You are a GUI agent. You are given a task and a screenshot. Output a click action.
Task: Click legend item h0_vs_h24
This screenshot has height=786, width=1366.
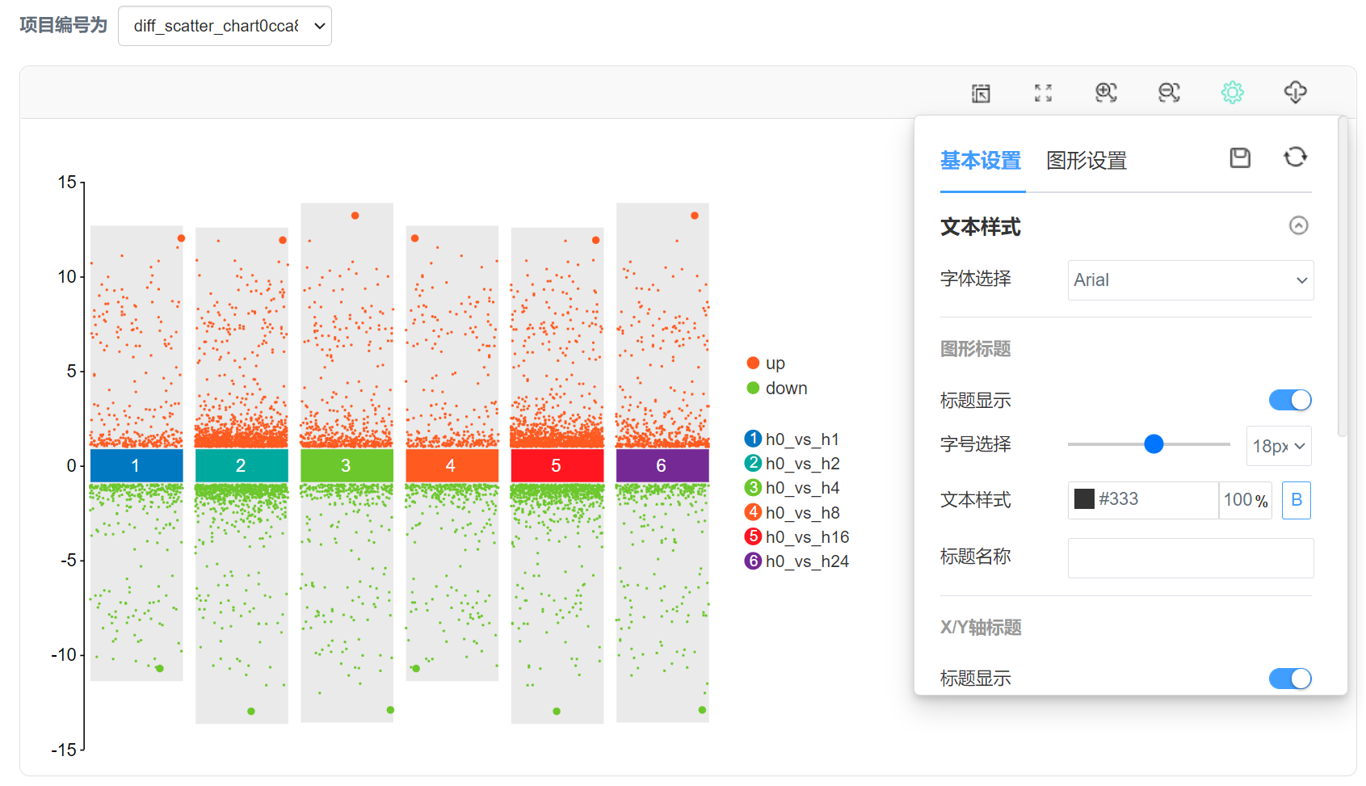click(x=796, y=561)
